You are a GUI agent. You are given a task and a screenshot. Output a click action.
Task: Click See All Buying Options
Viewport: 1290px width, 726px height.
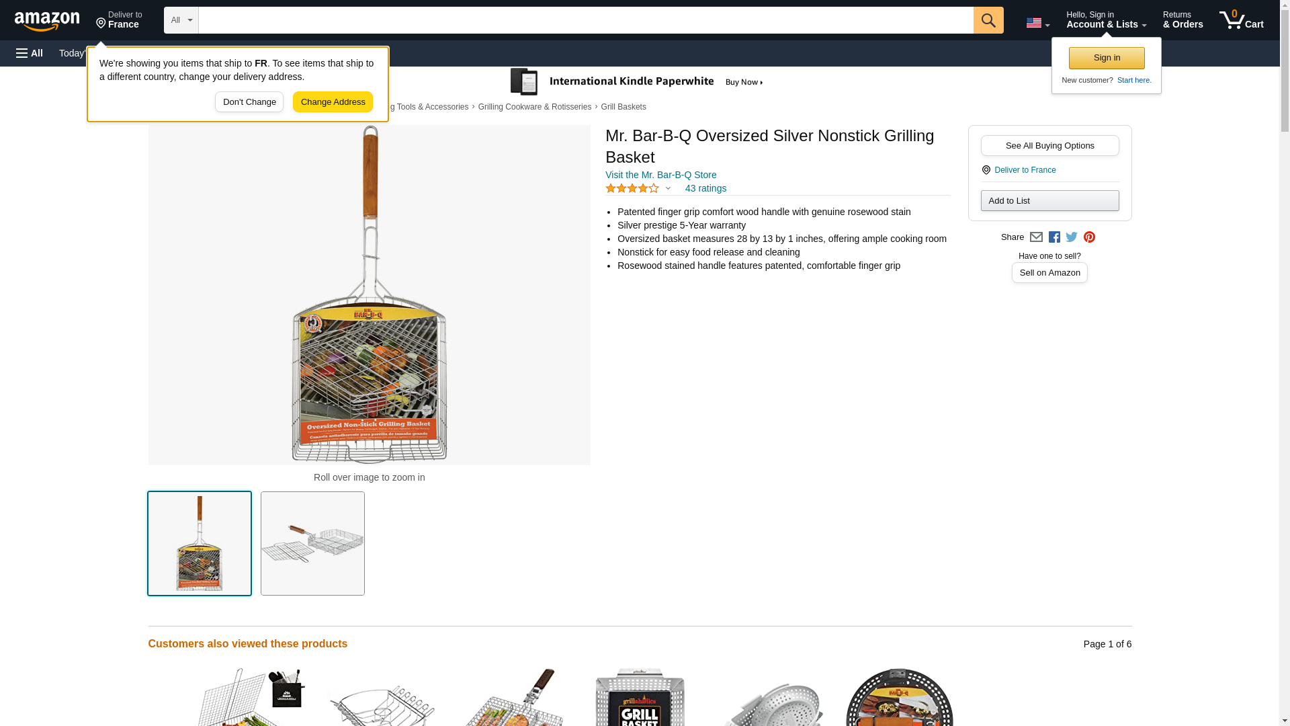click(1049, 146)
